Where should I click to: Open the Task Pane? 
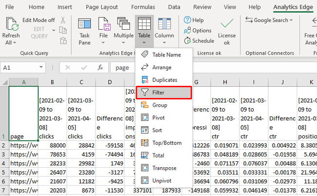[84, 30]
